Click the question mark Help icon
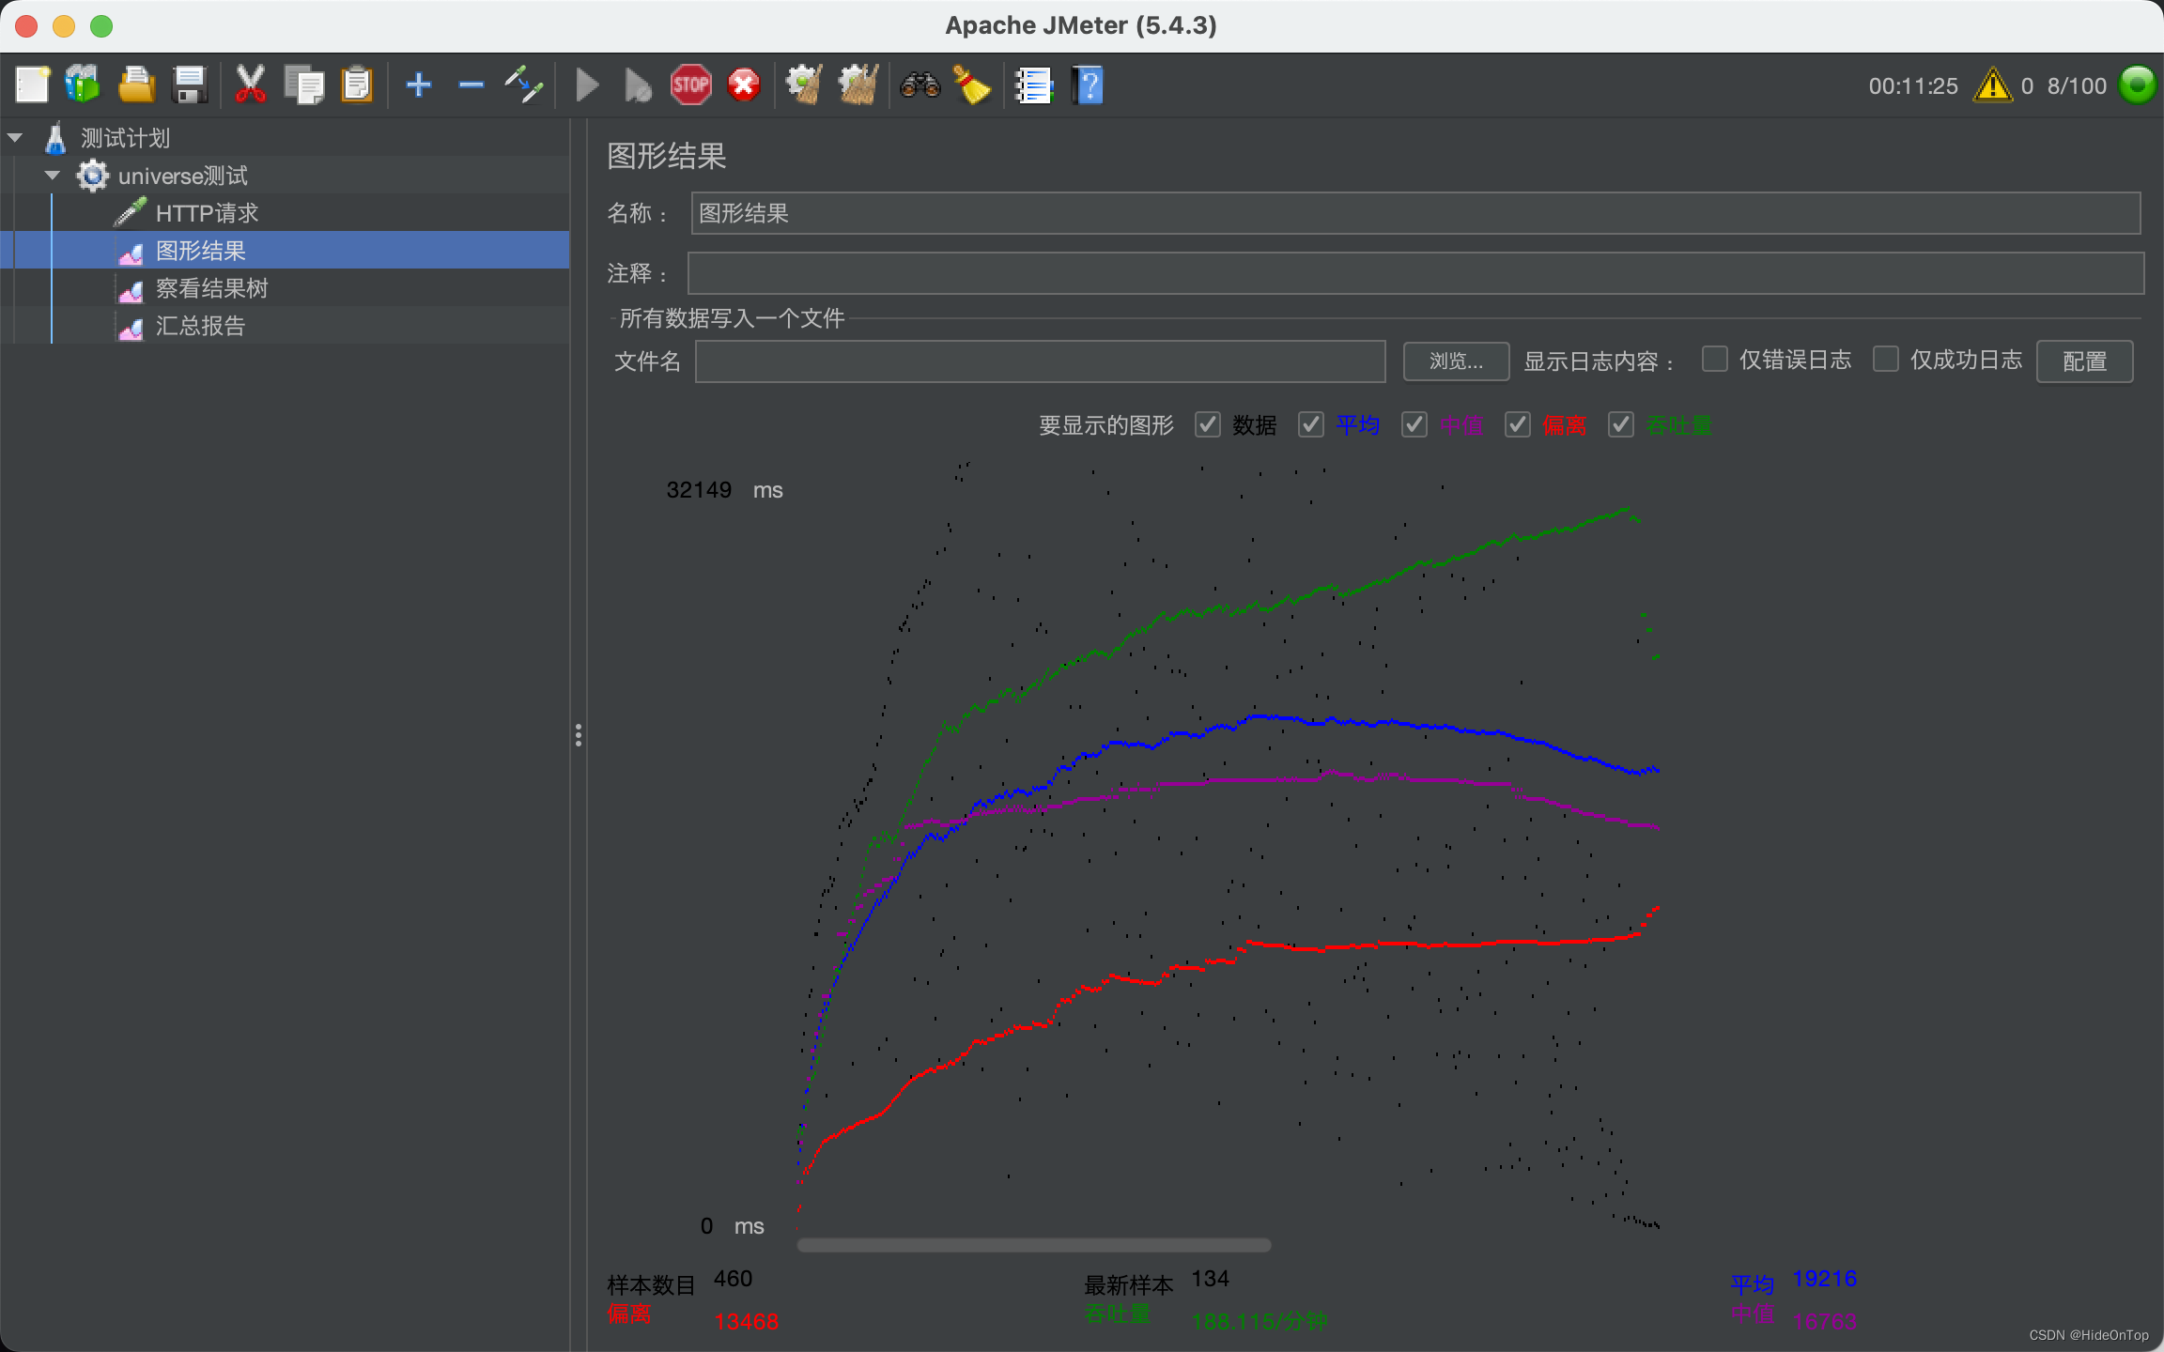 (1088, 85)
